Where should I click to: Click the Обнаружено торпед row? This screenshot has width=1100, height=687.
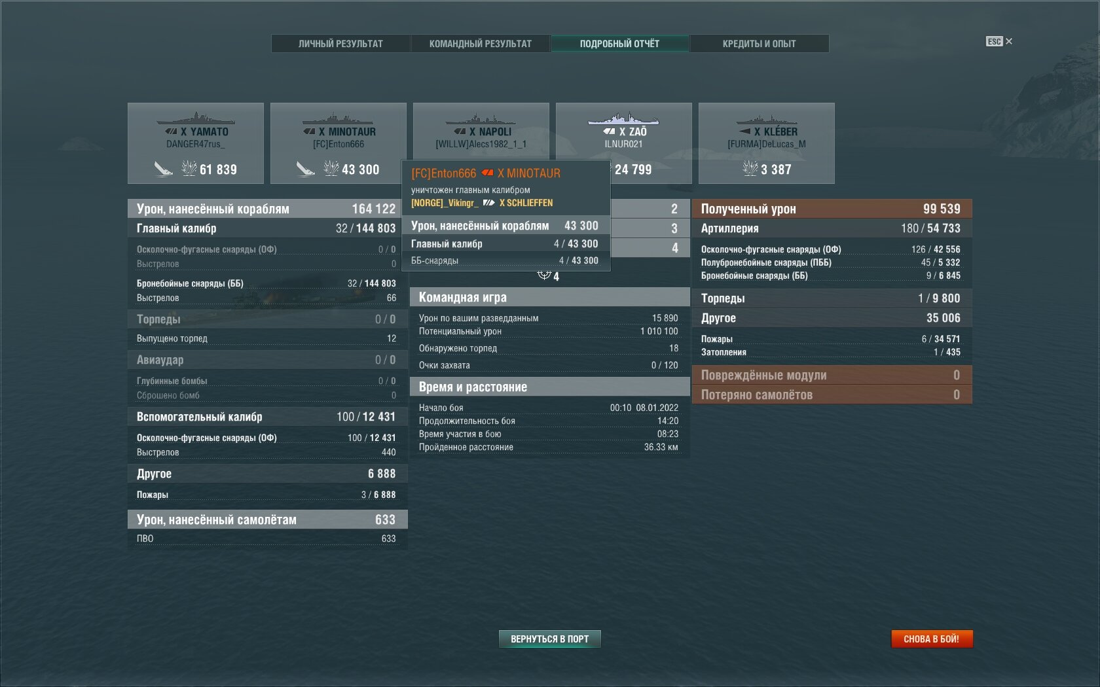[x=549, y=348]
